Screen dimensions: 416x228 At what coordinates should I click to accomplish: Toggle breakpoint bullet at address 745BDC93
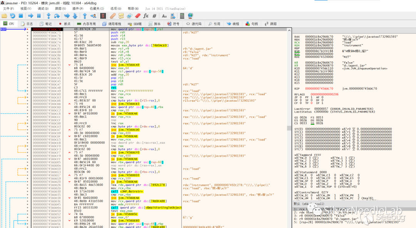(27, 65)
